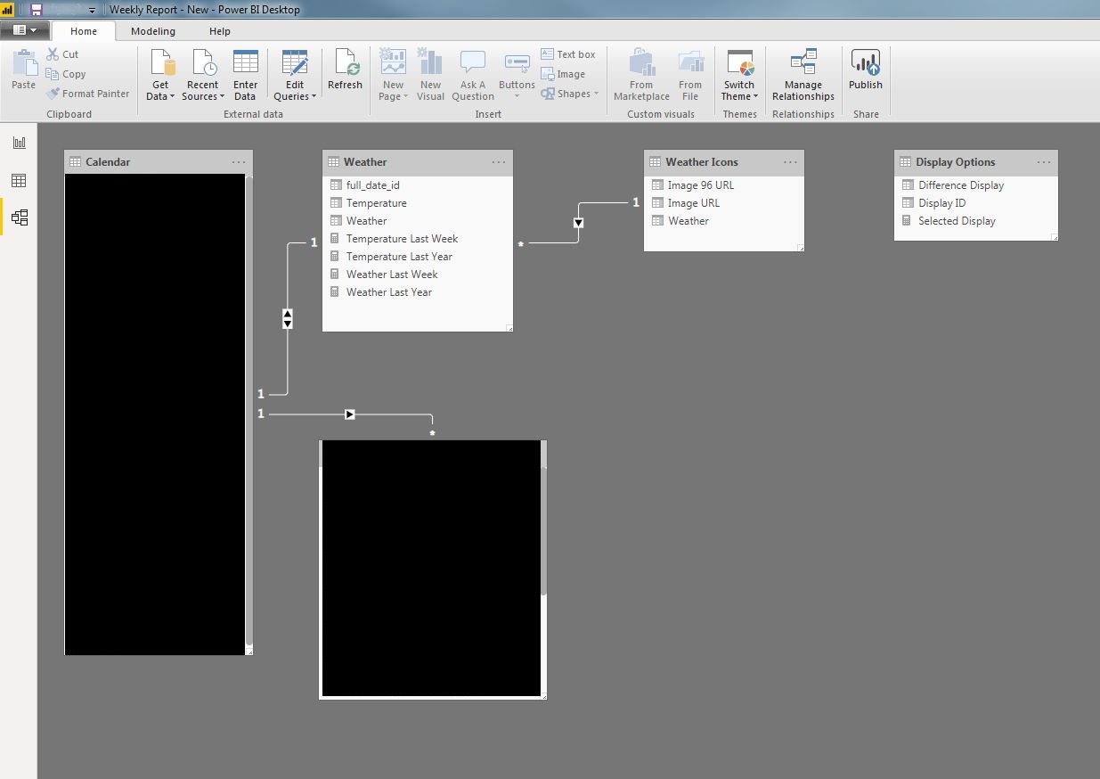
Task: Select the Temperature Last Week measure
Action: pyautogui.click(x=402, y=239)
